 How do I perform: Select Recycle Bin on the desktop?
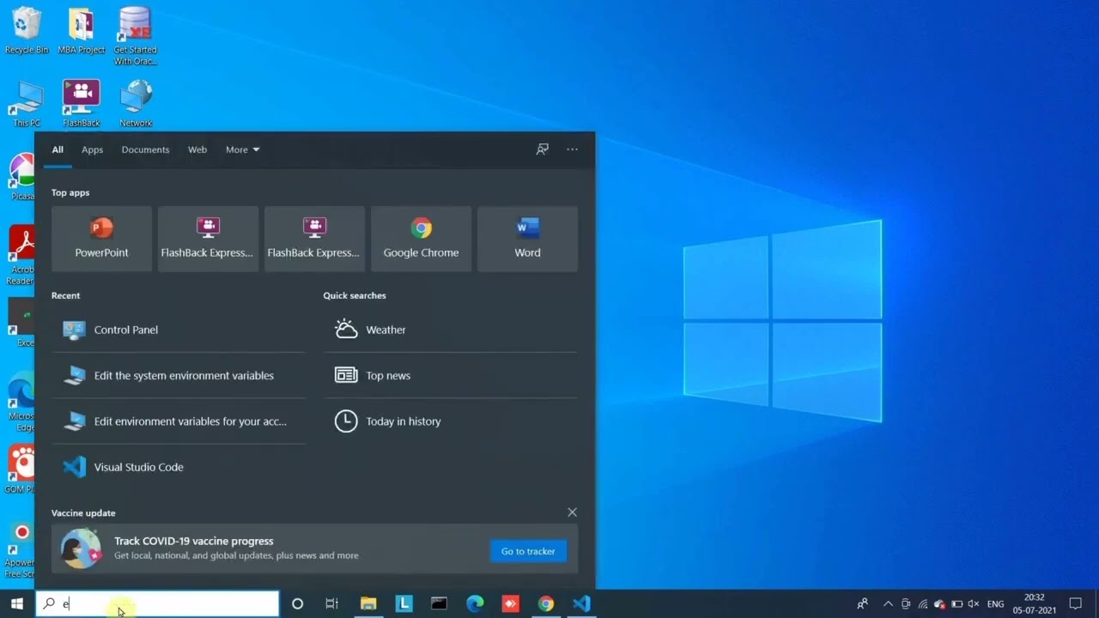[x=27, y=32]
